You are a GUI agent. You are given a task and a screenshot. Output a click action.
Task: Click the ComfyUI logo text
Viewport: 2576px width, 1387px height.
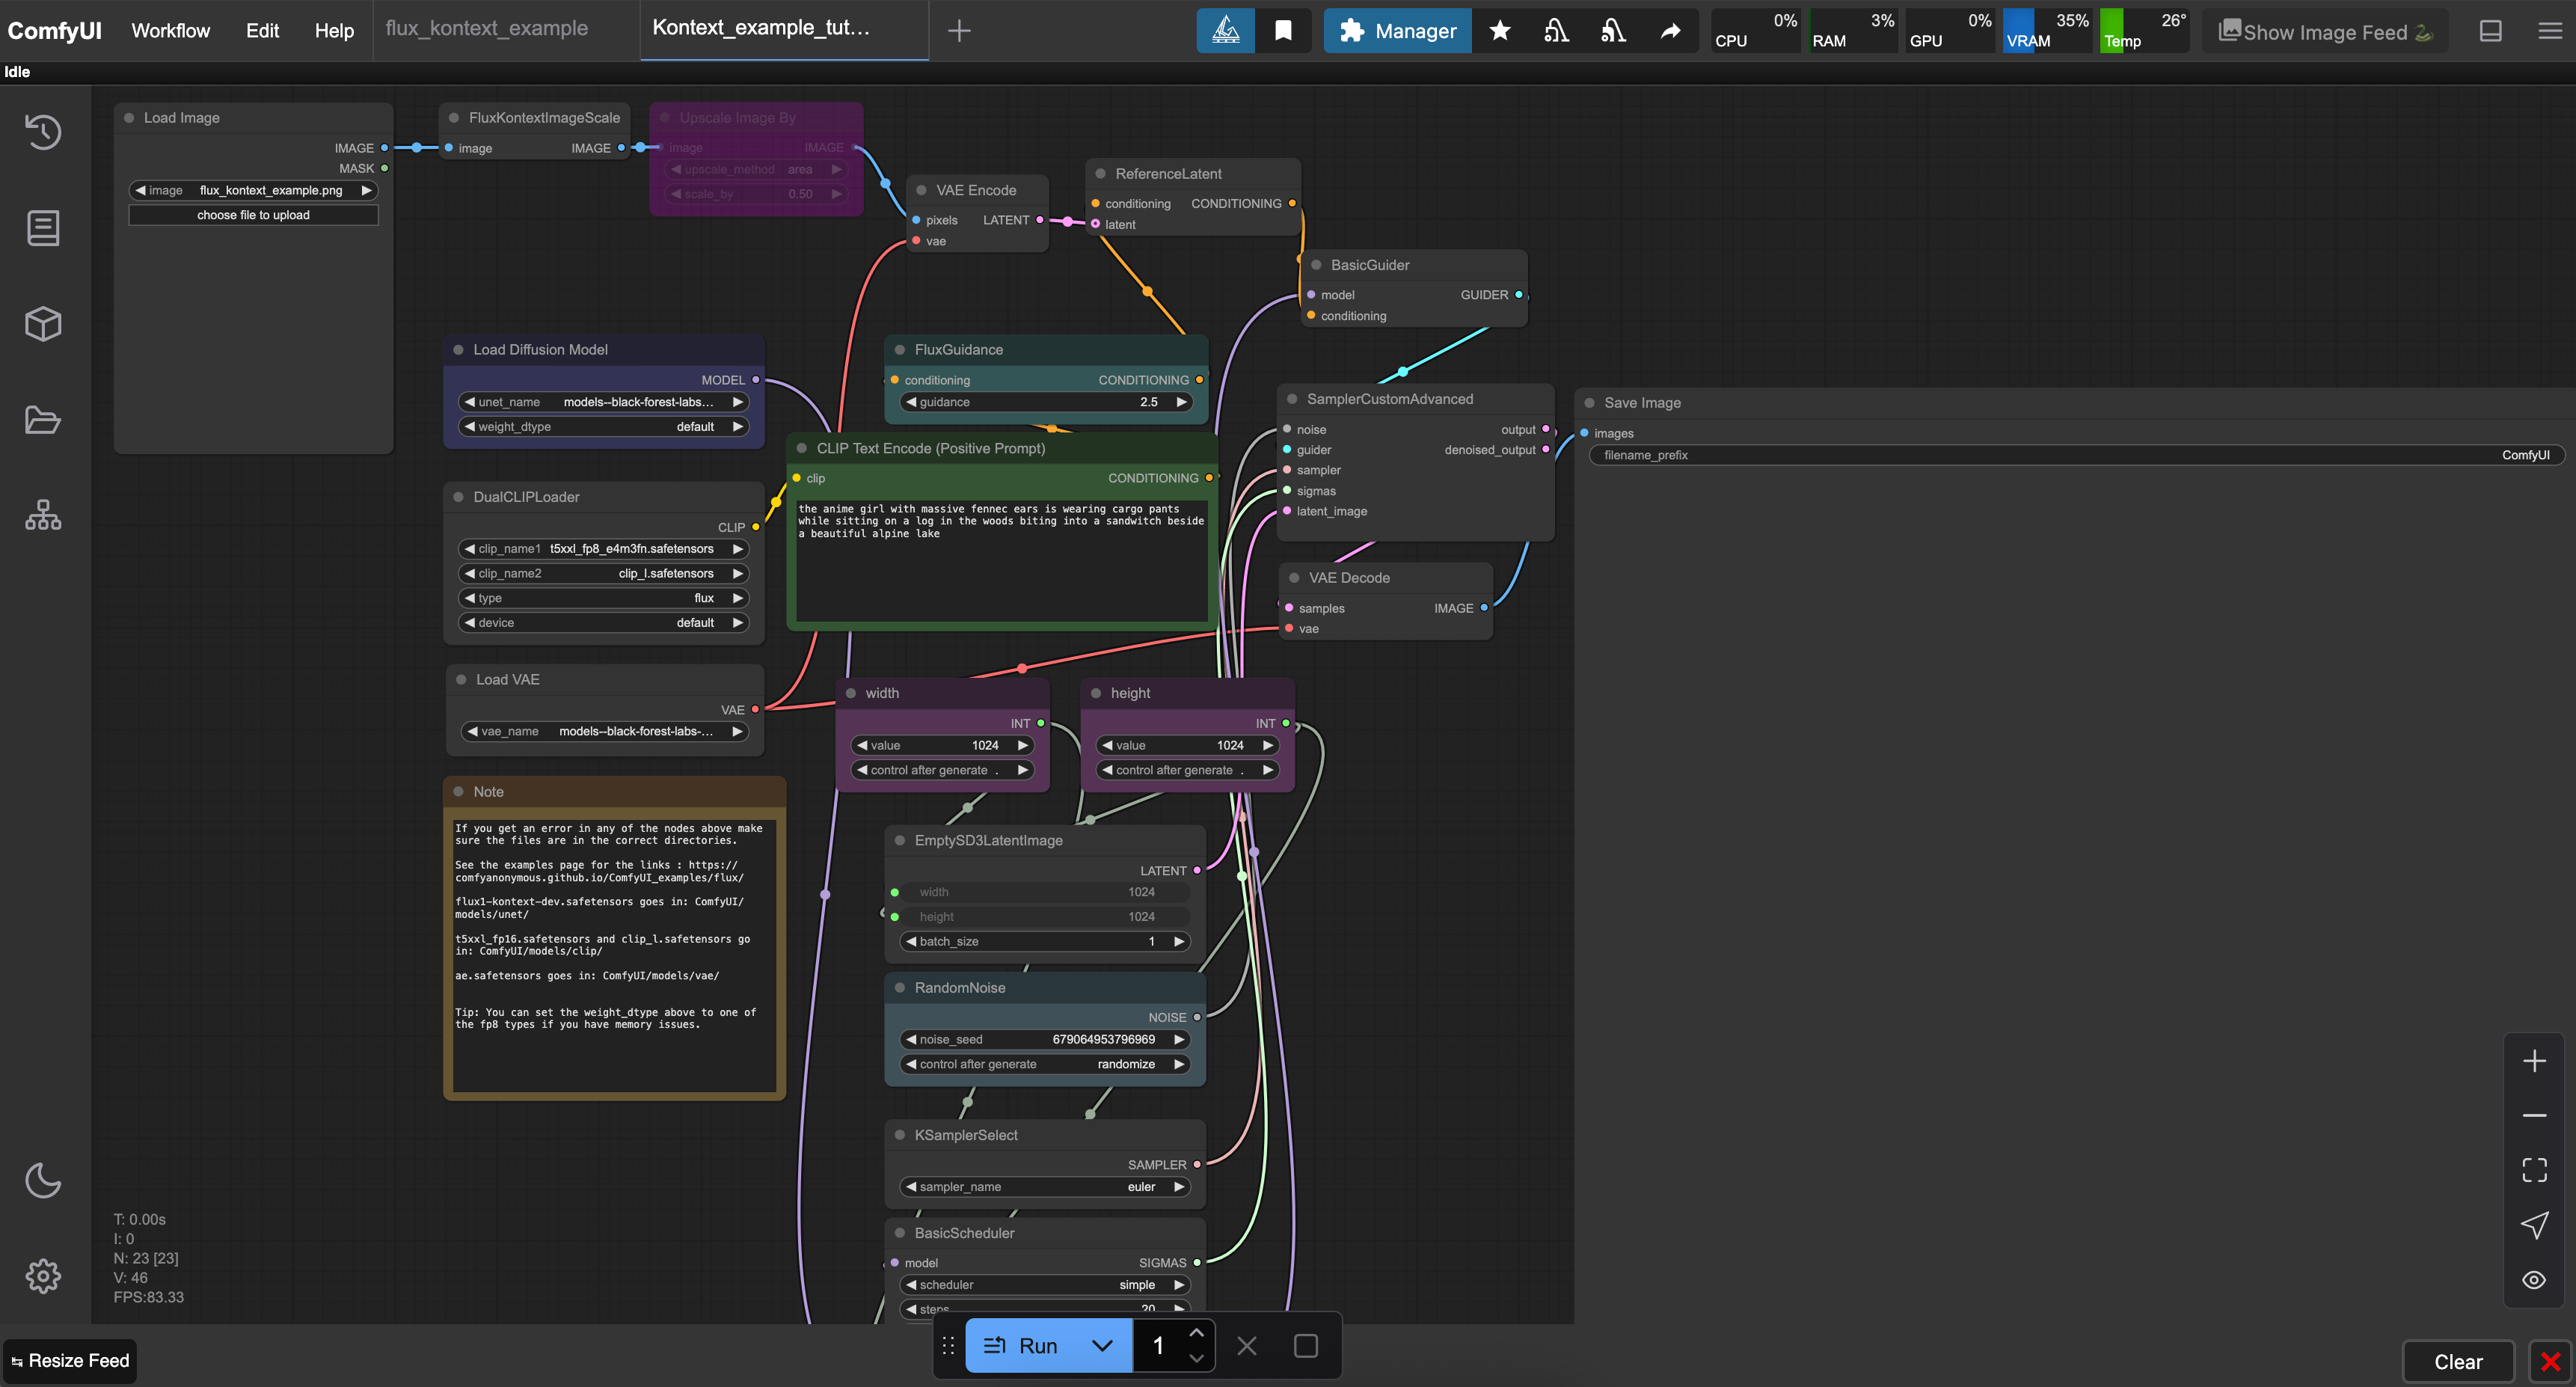pos(55,31)
